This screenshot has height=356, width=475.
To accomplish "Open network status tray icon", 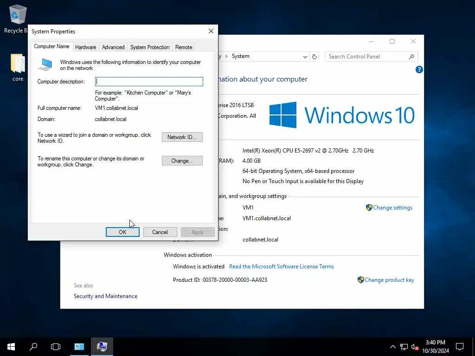I will coord(404,347).
